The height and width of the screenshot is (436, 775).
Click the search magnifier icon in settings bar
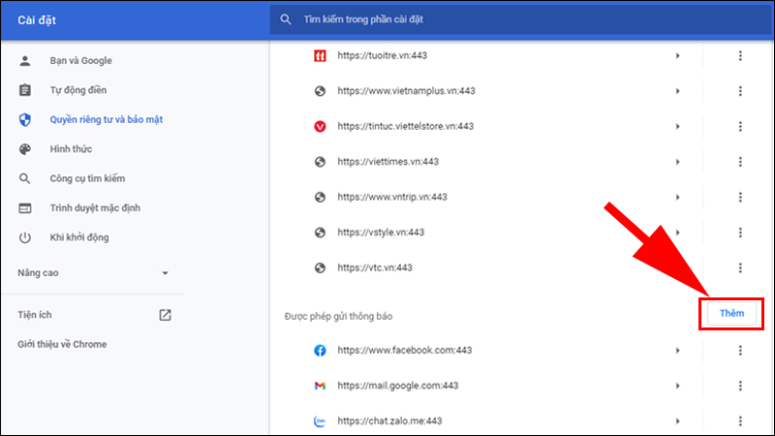[x=285, y=19]
